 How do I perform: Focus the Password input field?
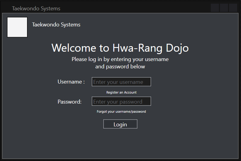click(x=121, y=101)
